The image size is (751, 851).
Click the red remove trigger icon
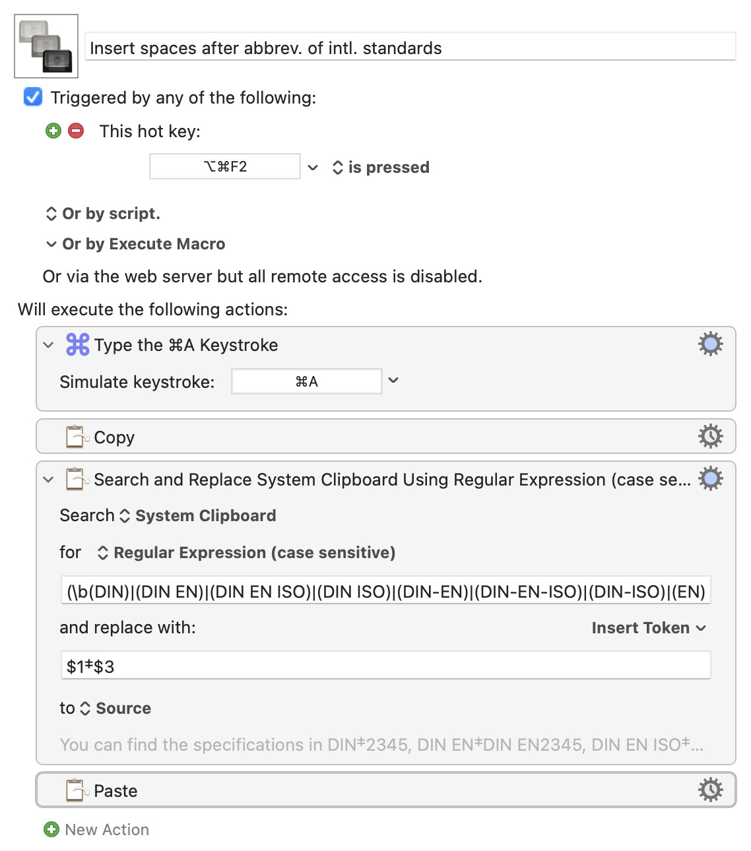click(77, 131)
